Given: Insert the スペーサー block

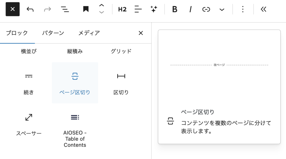Looking at the screenshot, I should tap(29, 124).
